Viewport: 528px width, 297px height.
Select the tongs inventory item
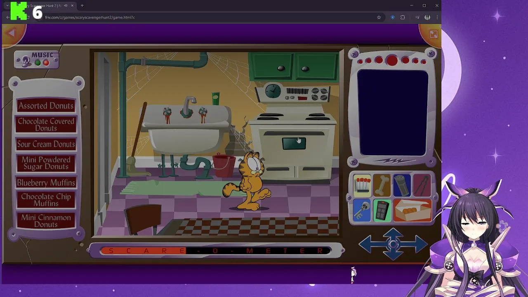point(422,185)
